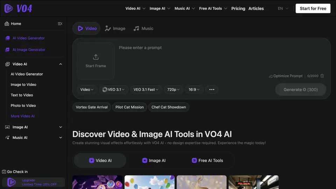Click the Video AI section icon
The image size is (336, 189).
pyautogui.click(x=7, y=64)
